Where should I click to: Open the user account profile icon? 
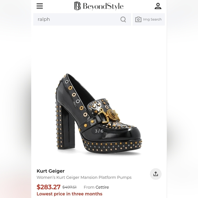(158, 6)
